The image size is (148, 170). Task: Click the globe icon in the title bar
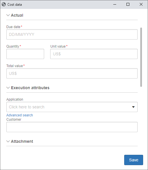4,5
